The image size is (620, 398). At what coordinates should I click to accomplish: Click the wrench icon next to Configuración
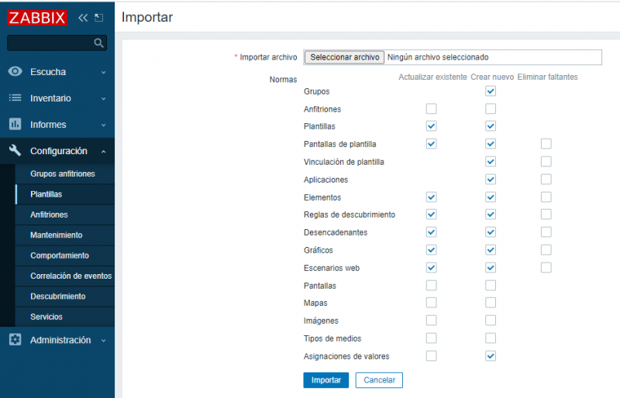[15, 150]
